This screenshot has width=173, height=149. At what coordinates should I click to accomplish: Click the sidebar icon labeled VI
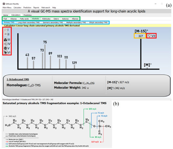[x=5, y=52]
